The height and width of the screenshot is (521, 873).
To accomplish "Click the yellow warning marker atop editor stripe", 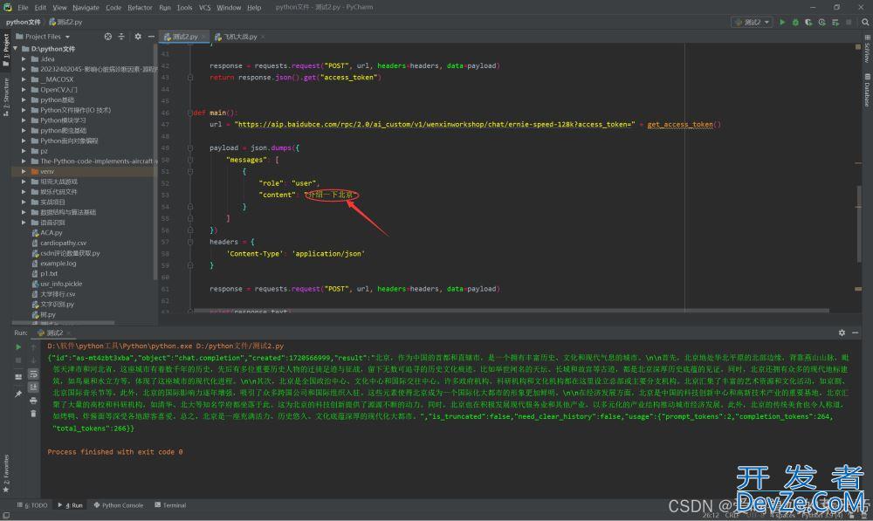I will pyautogui.click(x=858, y=47).
